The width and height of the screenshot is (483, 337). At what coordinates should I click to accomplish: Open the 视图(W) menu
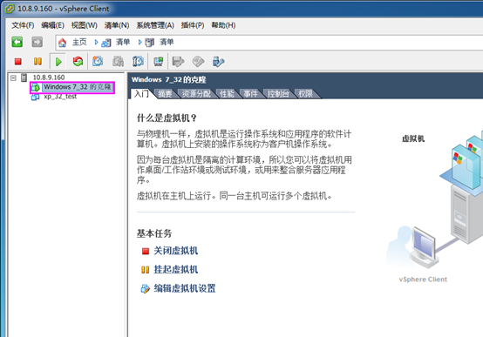point(85,25)
